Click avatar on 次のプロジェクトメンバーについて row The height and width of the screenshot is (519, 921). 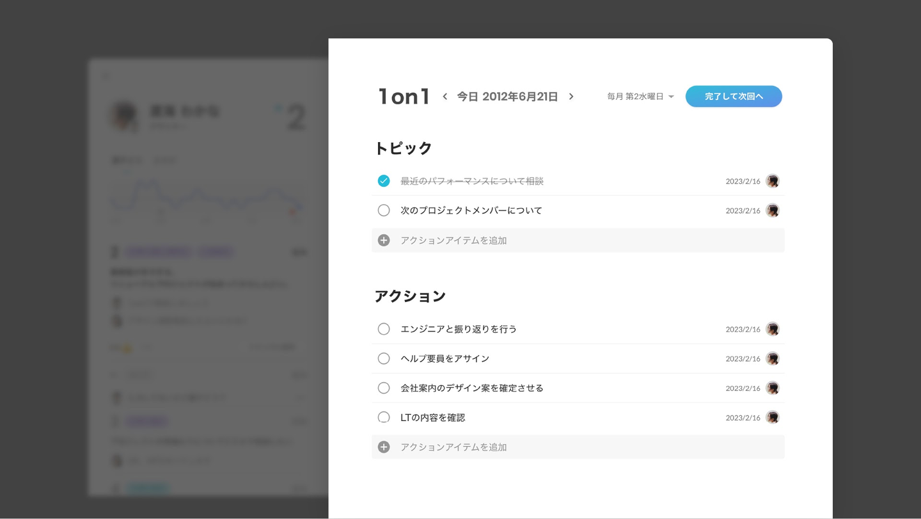click(773, 211)
